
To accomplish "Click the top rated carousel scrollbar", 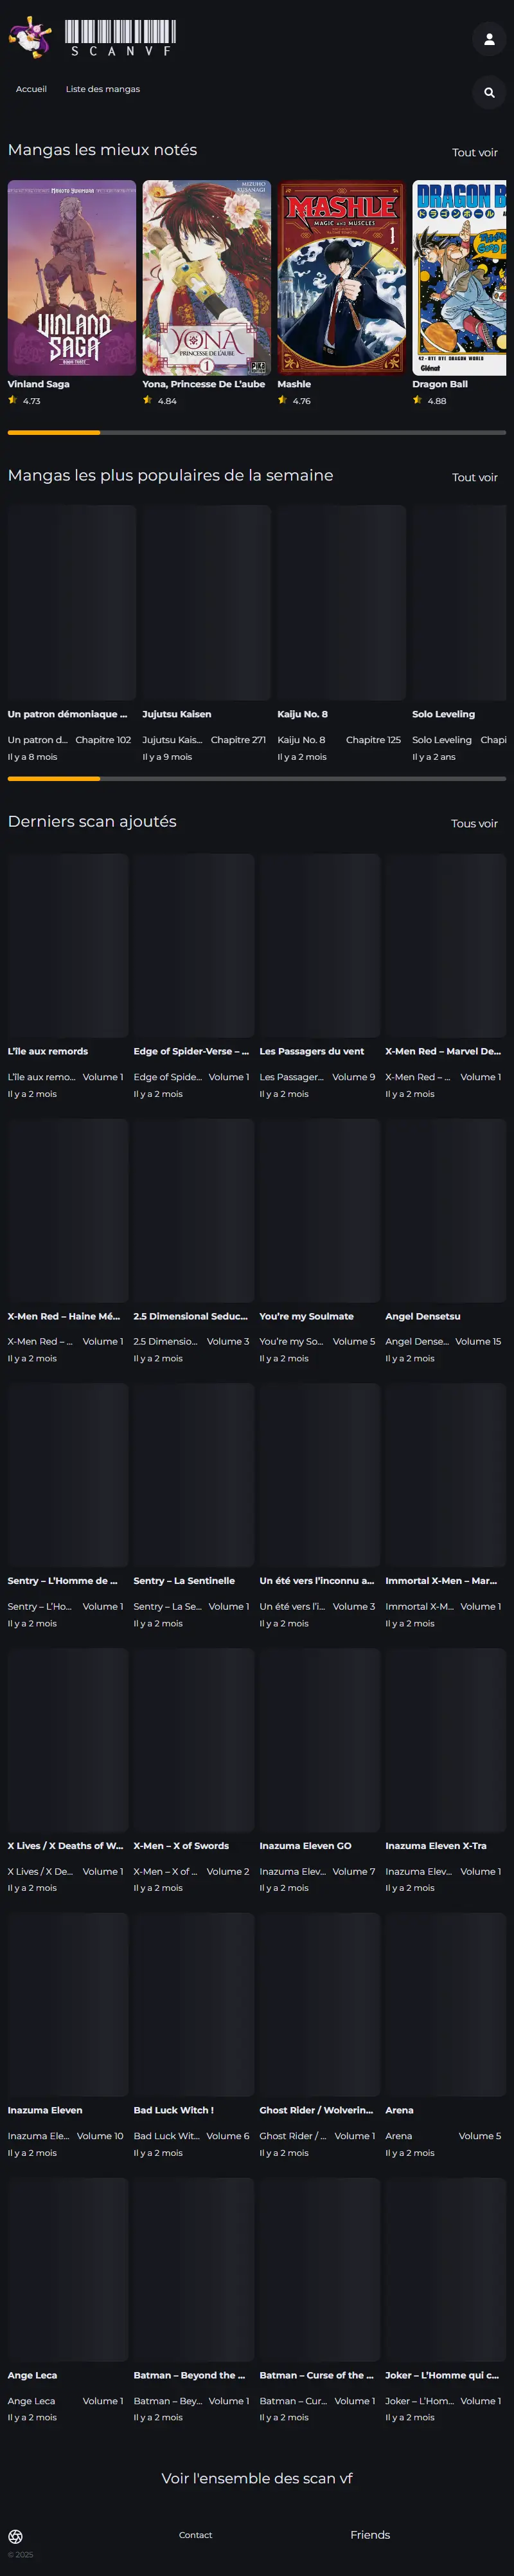I will point(256,432).
